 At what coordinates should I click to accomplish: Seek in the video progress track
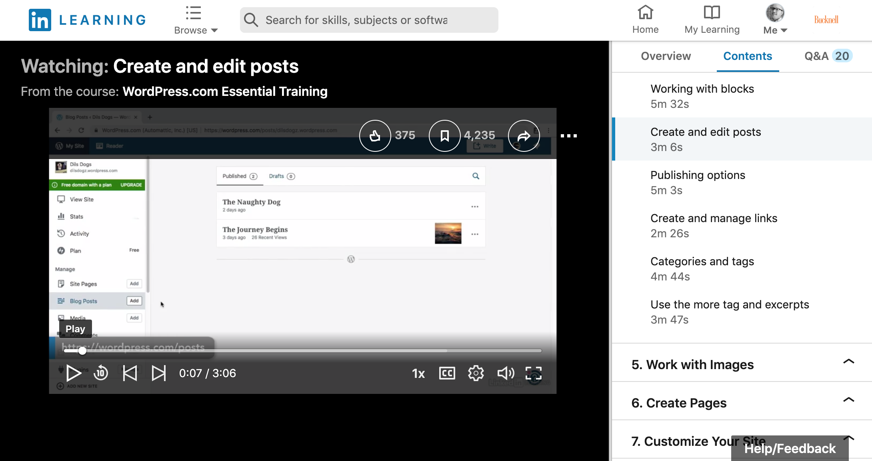[303, 351]
